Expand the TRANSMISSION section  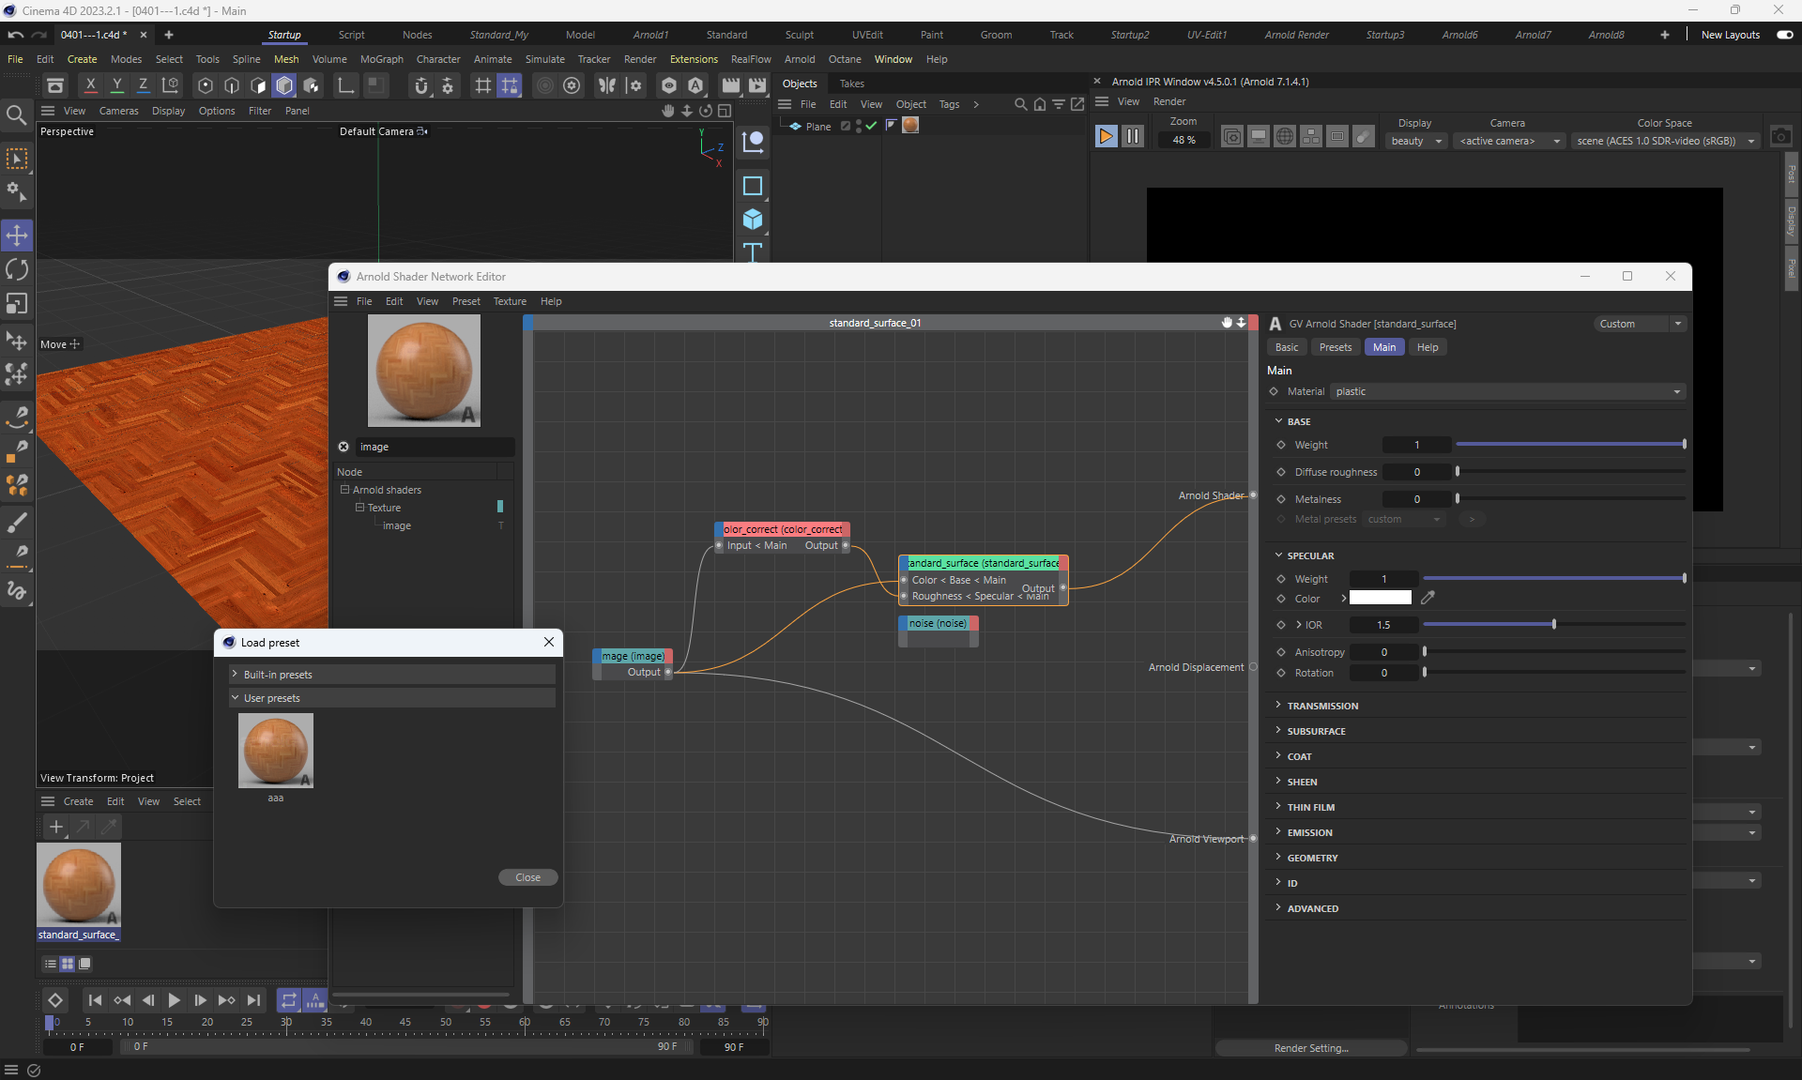(1322, 706)
